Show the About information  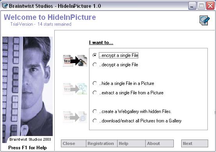pos(159,143)
